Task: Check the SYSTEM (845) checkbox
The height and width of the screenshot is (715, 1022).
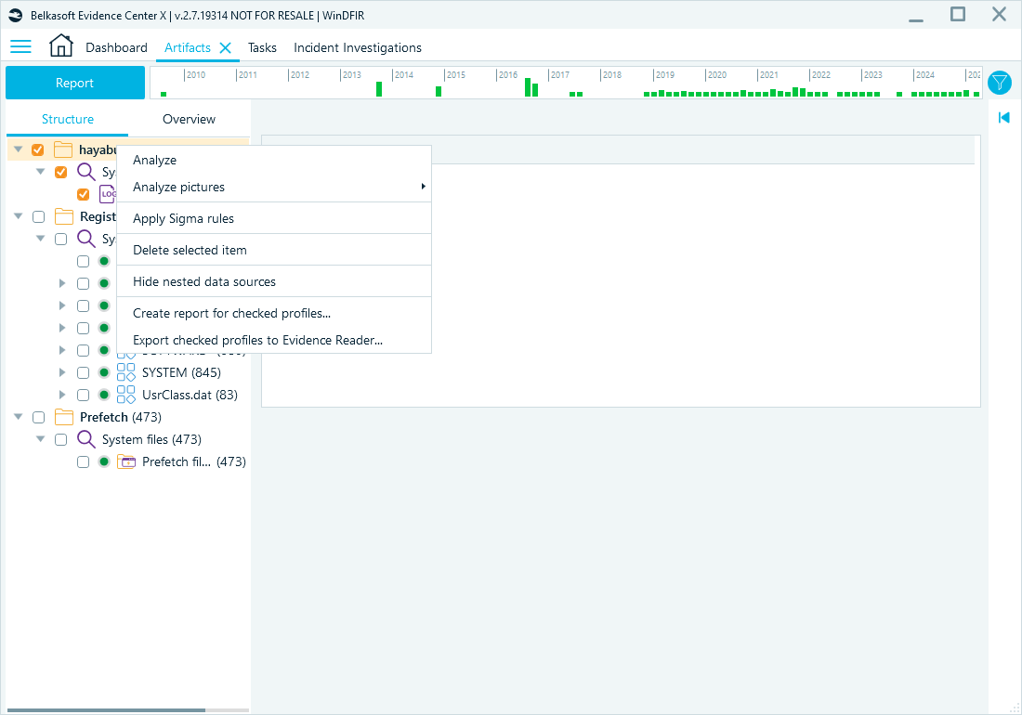Action: click(x=83, y=372)
